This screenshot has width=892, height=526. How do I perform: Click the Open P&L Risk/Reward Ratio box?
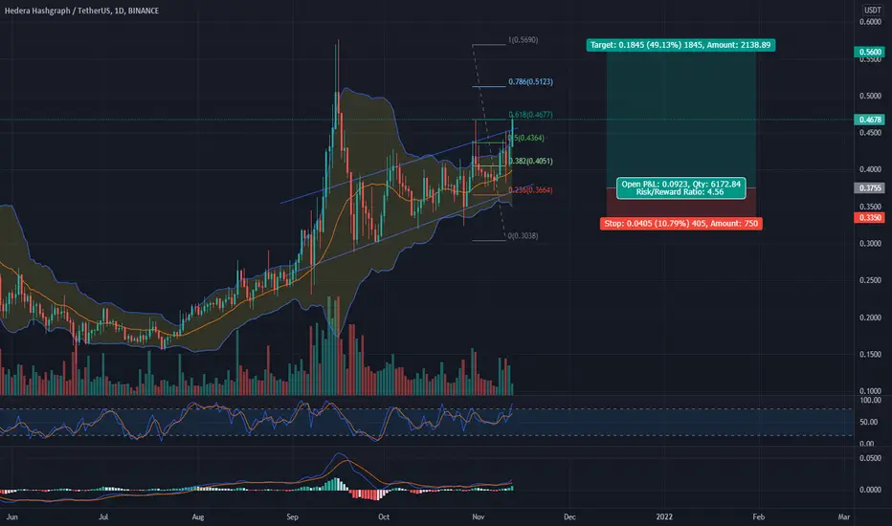click(680, 188)
